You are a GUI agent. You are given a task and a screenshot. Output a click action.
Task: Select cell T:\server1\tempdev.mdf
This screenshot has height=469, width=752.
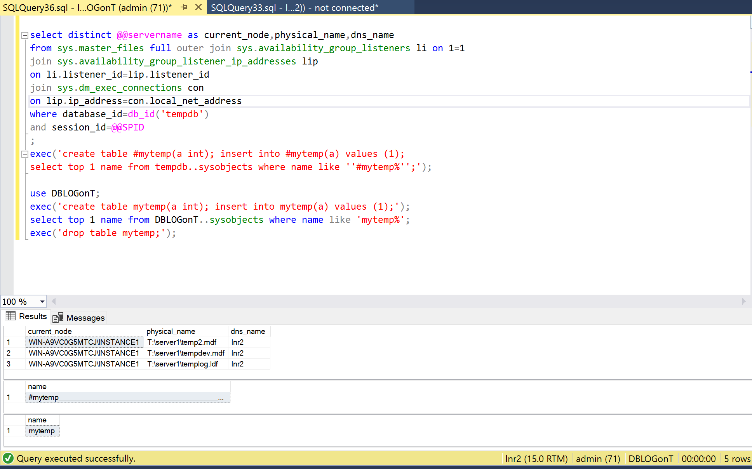[186, 353]
